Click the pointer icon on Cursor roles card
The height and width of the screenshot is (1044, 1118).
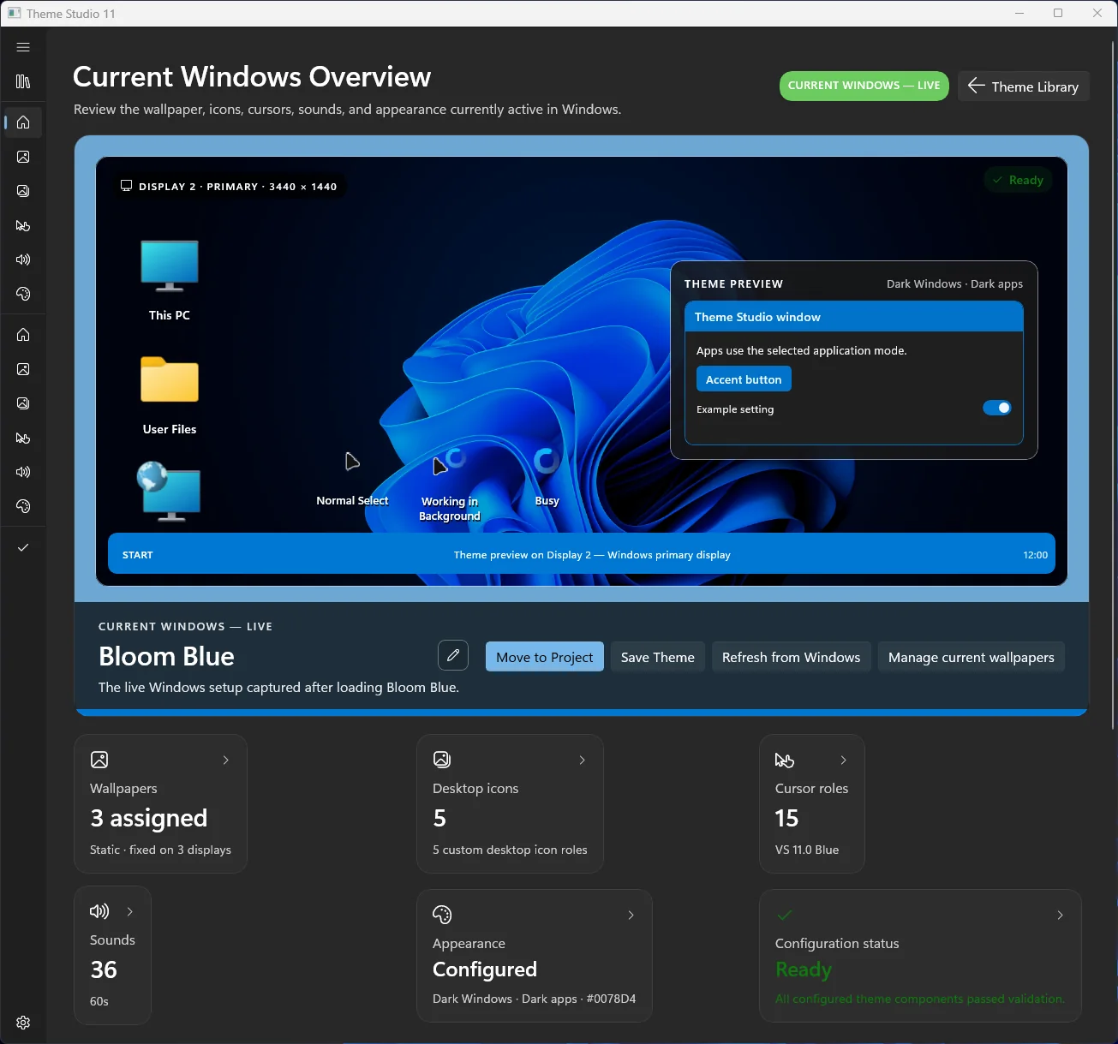[785, 760]
